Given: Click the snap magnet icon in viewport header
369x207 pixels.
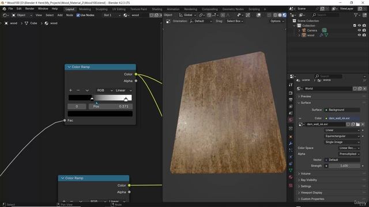Looking at the screenshot, I should [209, 16].
